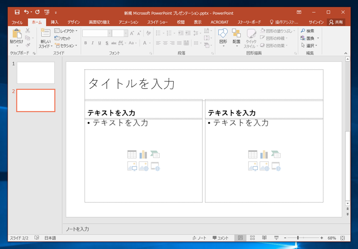Click fit slide to window icon

tap(343, 238)
